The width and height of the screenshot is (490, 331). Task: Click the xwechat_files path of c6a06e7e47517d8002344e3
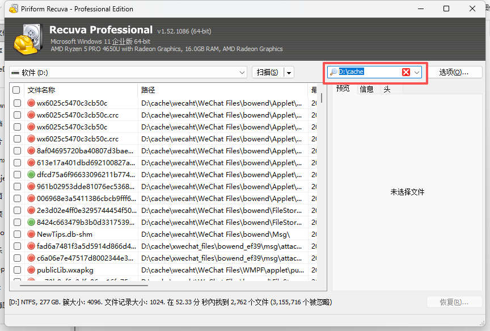click(x=222, y=258)
